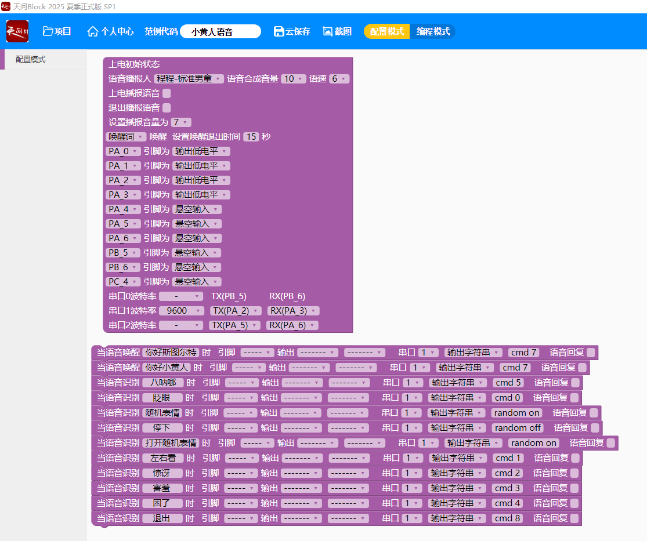Open the 语音播报人 程程-标准男童 dropdown
The width and height of the screenshot is (647, 541).
pyautogui.click(x=189, y=79)
